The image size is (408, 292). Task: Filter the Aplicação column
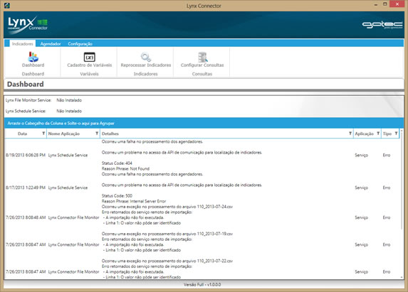point(378,134)
